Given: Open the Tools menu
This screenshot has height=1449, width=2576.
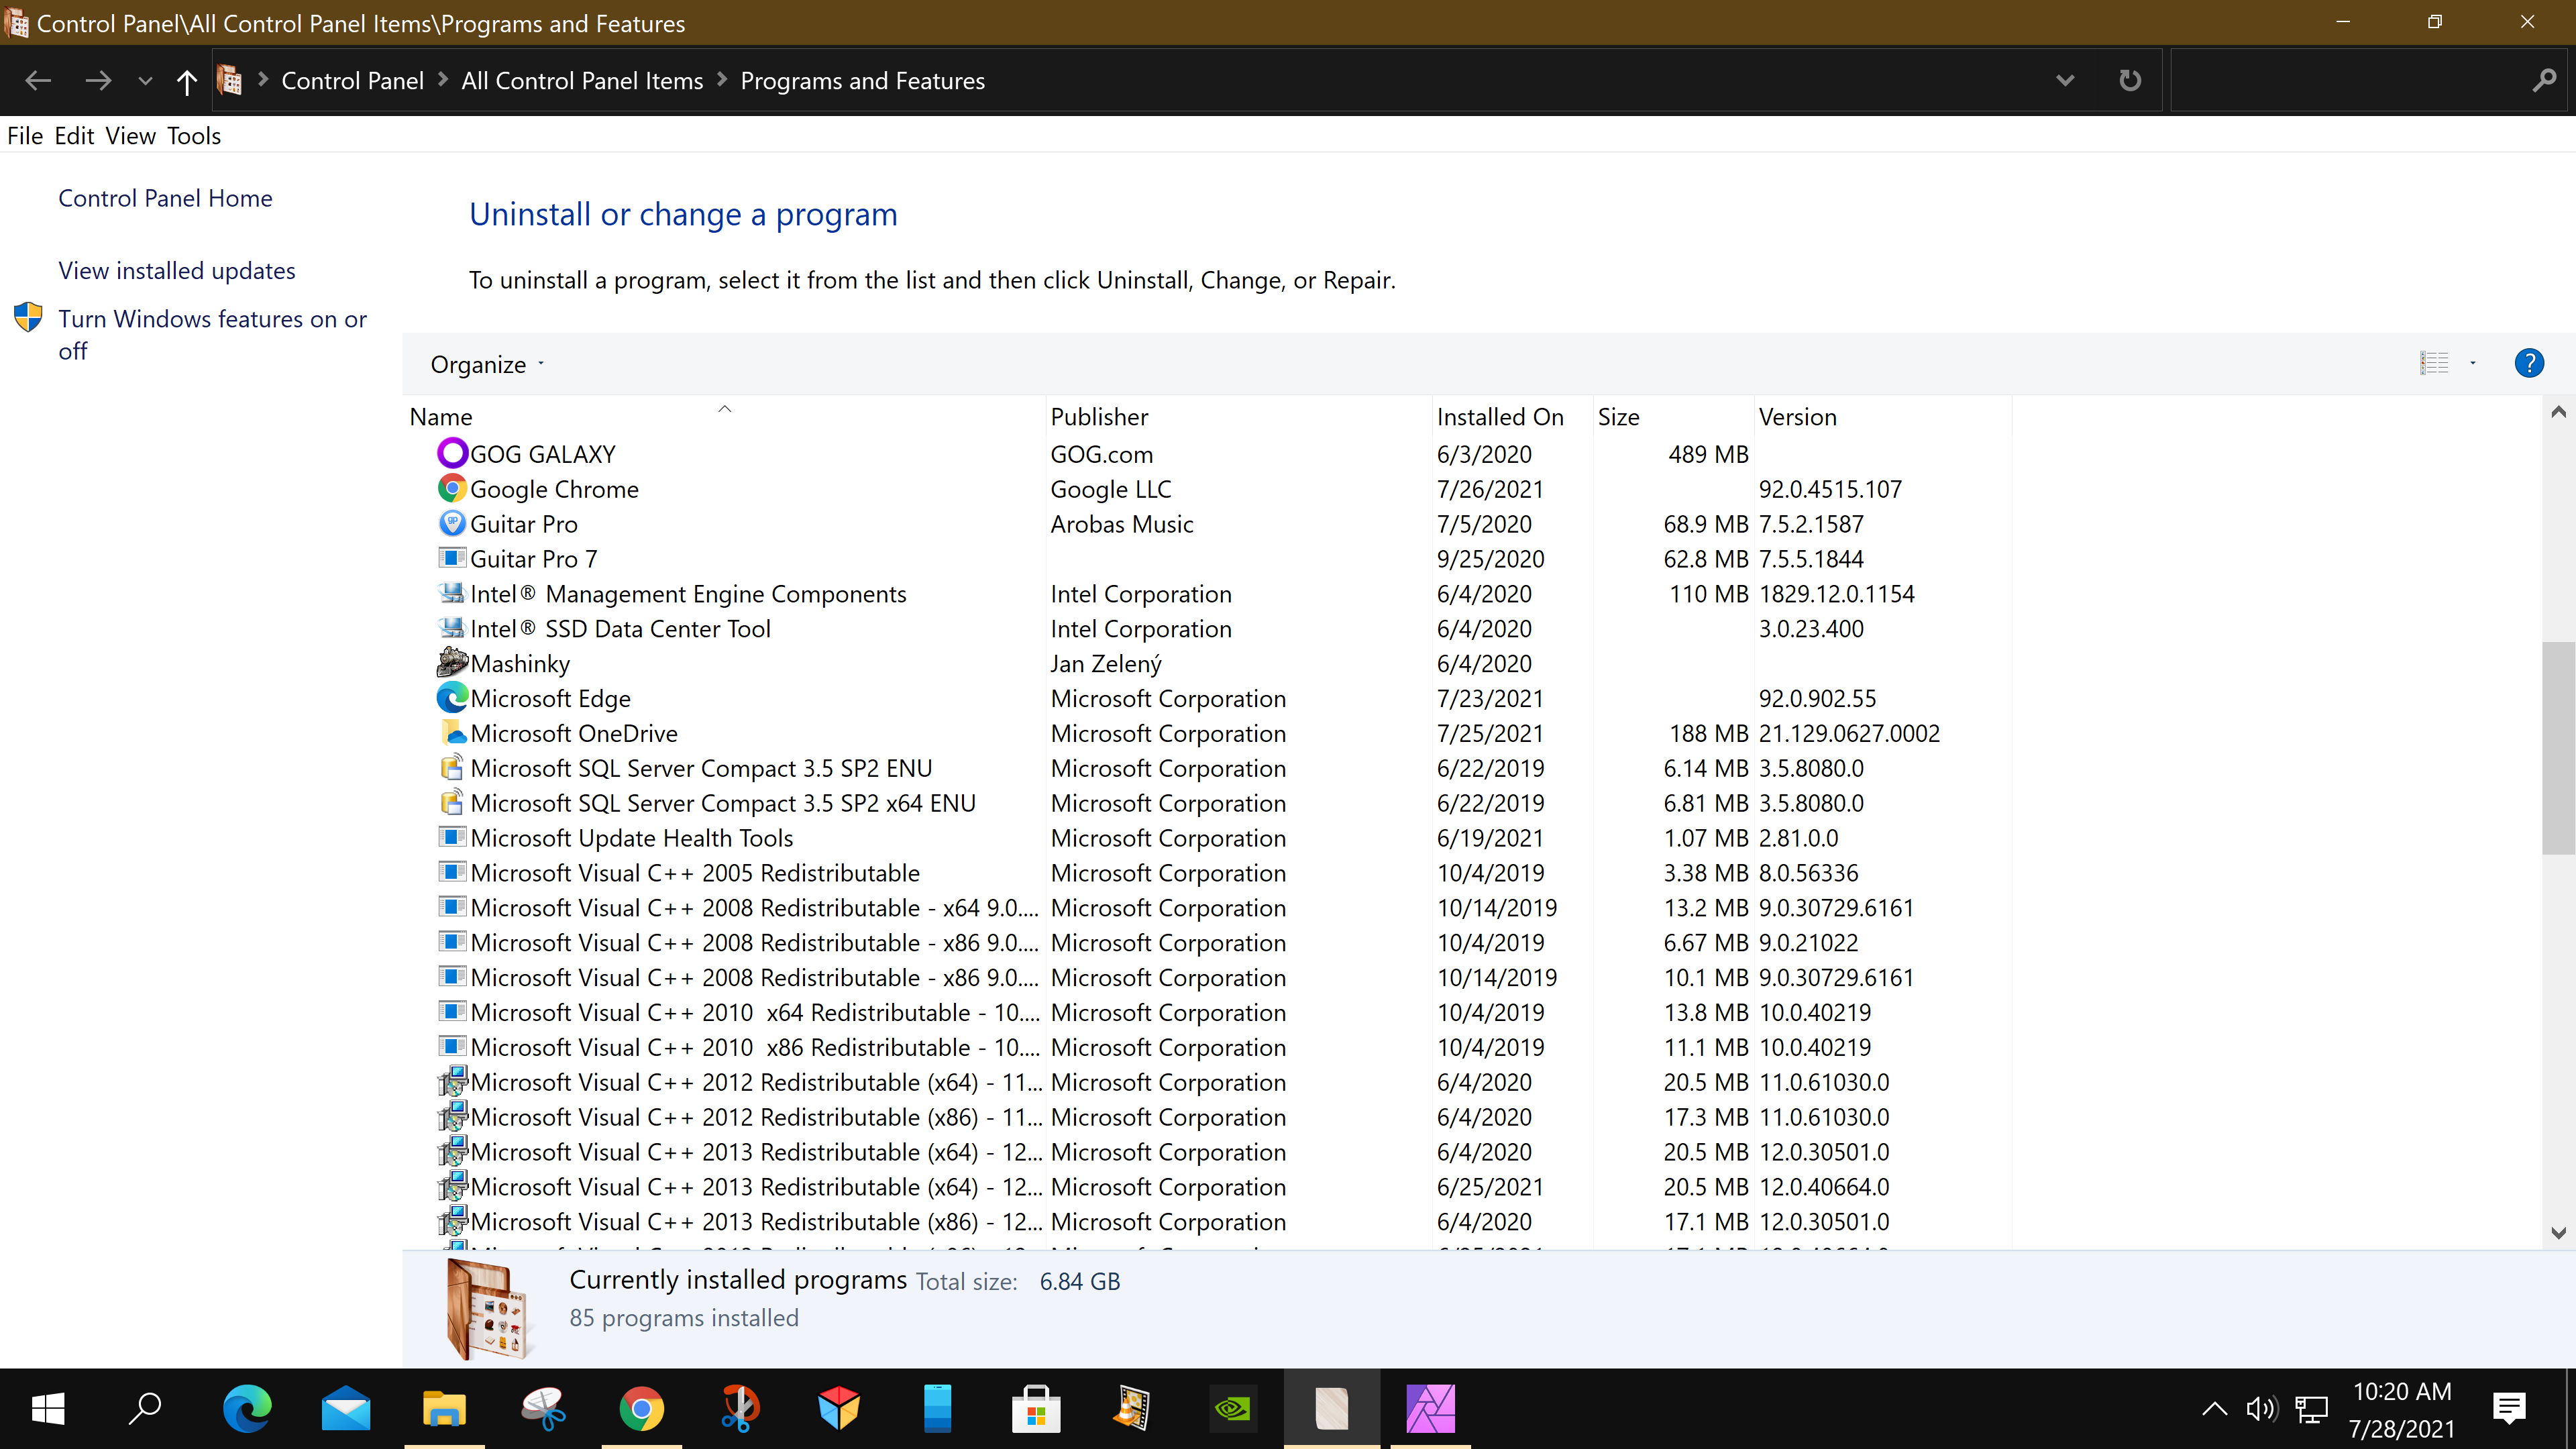Looking at the screenshot, I should coord(194,136).
